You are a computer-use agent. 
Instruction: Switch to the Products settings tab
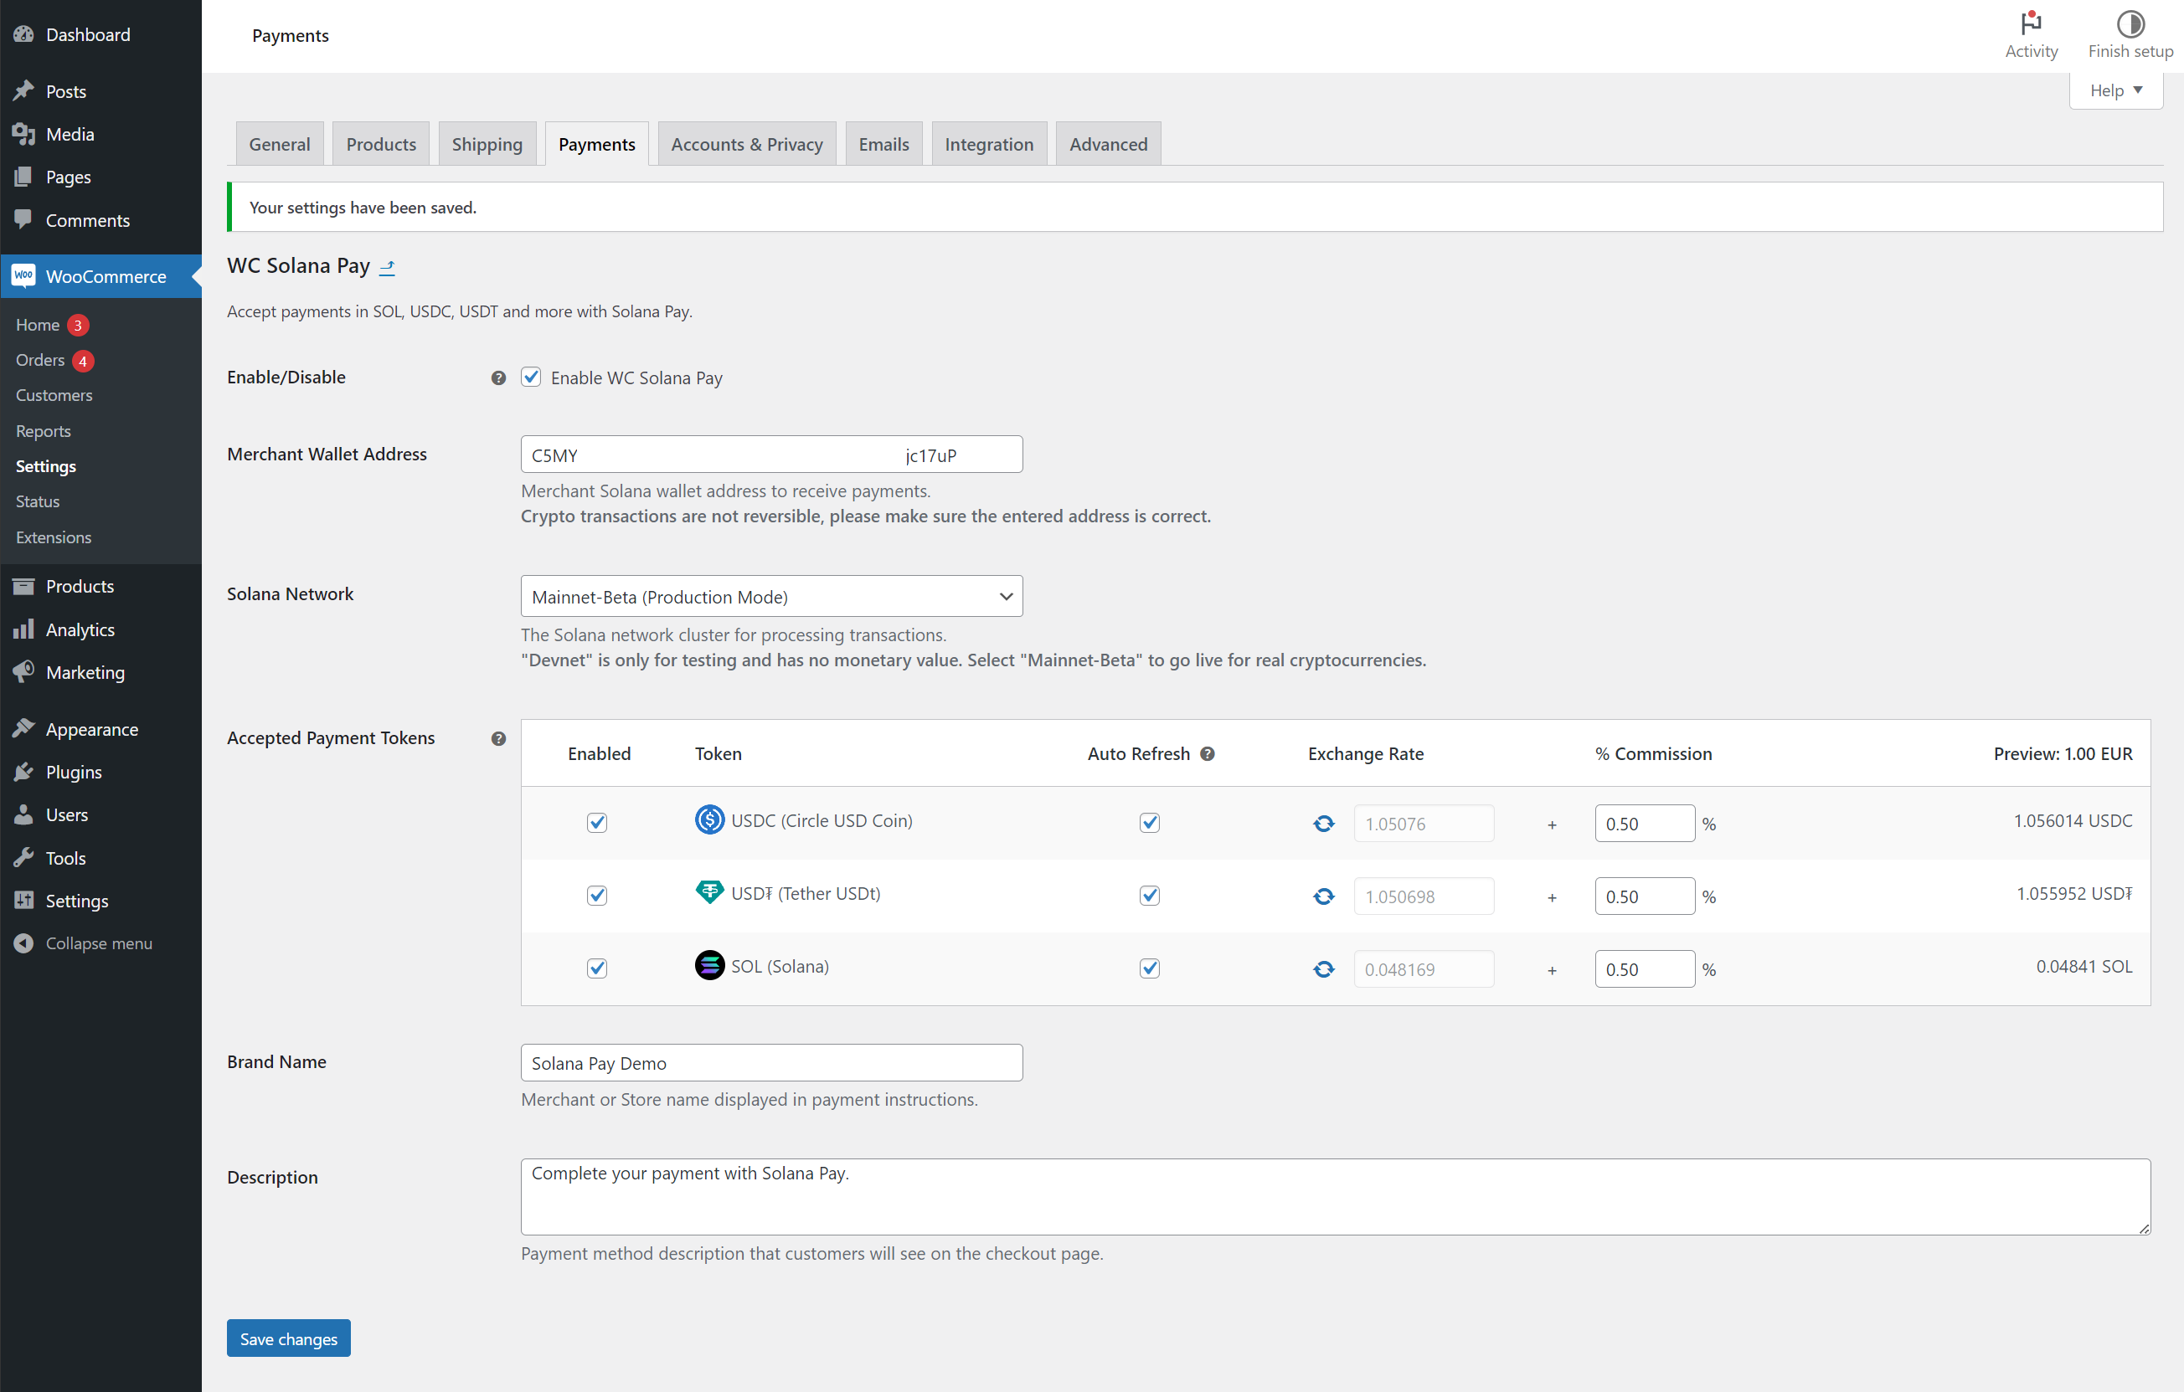tap(381, 143)
